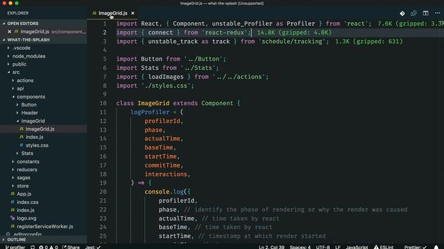Close the ImageGrid.js editor tab

pos(133,13)
